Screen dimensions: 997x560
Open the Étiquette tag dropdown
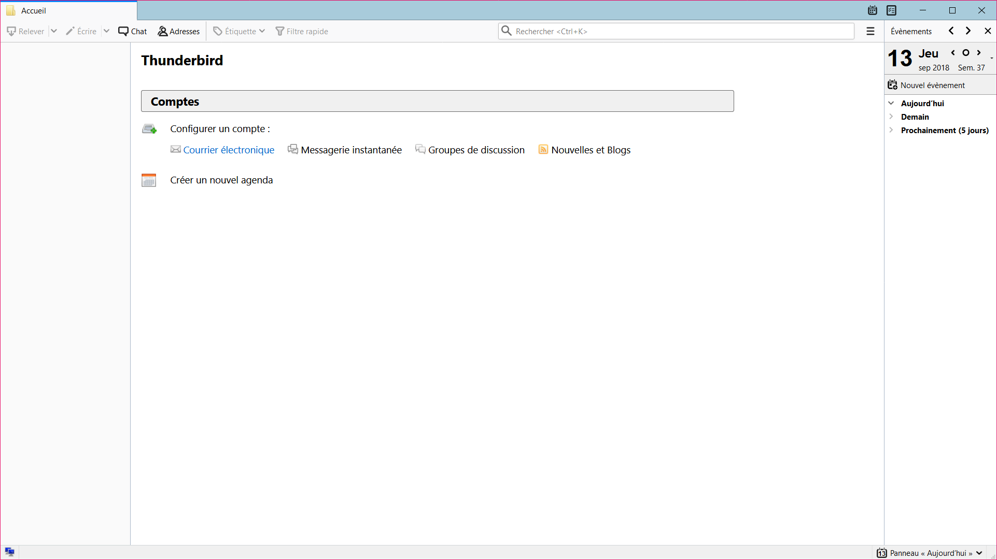(239, 32)
